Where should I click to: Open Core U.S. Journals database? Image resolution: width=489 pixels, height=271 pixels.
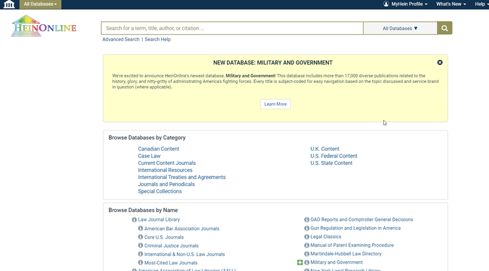[x=164, y=237]
